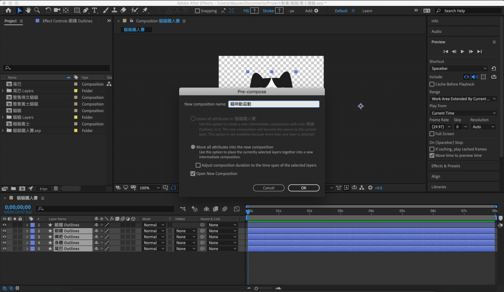
Task: Select the Rotation tool
Action: (48, 11)
